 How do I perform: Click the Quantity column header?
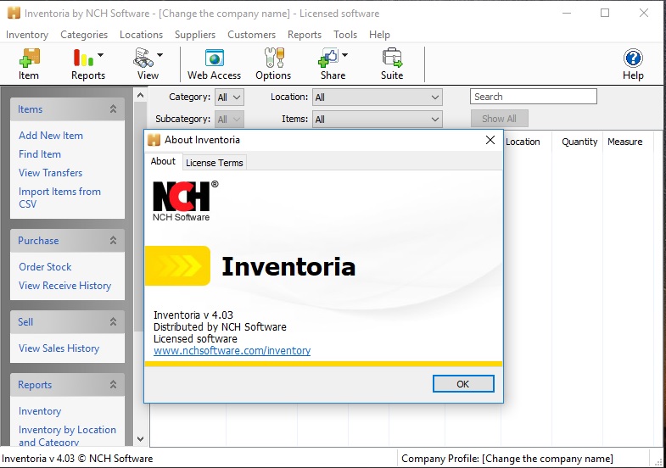[x=579, y=142]
